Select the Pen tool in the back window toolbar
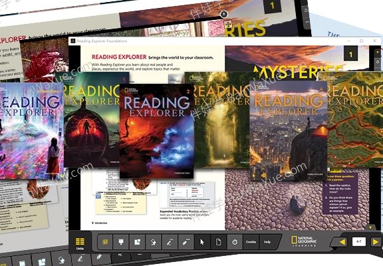Image resolution: width=383 pixels, height=266 pixels. (80, 258)
